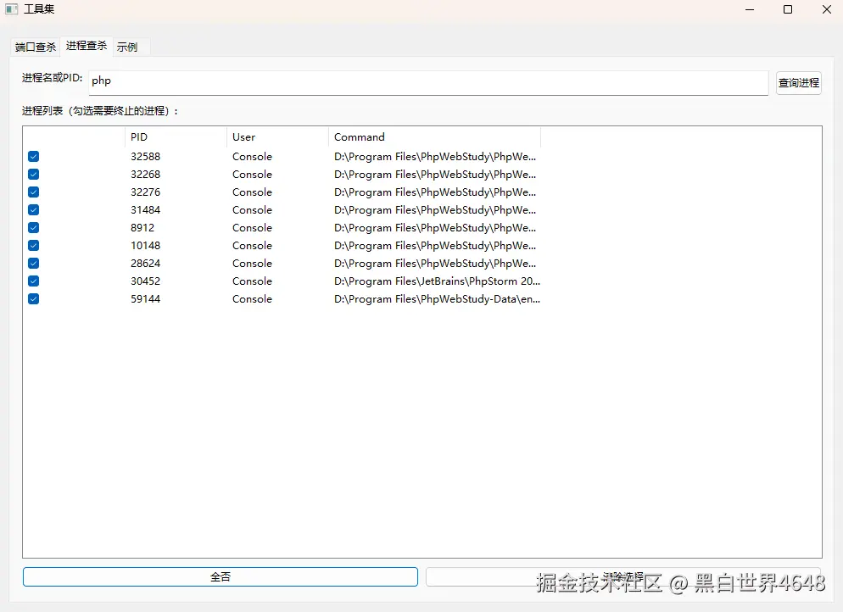843x612 pixels.
Task: Uncheck the process with PID 10148
Action: point(33,245)
